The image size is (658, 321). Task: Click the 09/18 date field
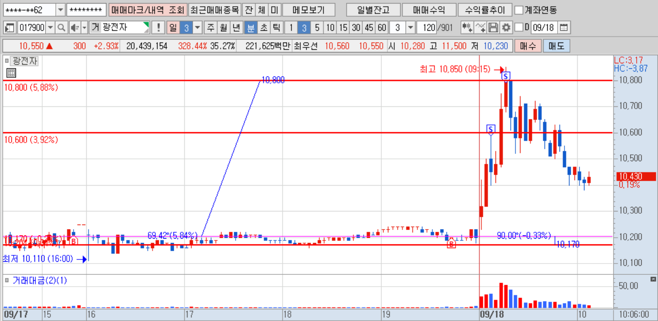click(544, 28)
